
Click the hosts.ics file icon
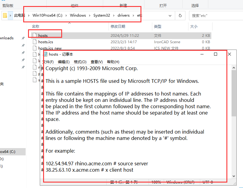point(35,42)
